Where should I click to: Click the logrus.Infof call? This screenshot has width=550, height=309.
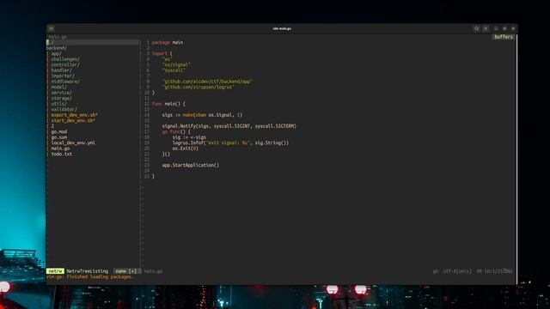tap(231, 143)
